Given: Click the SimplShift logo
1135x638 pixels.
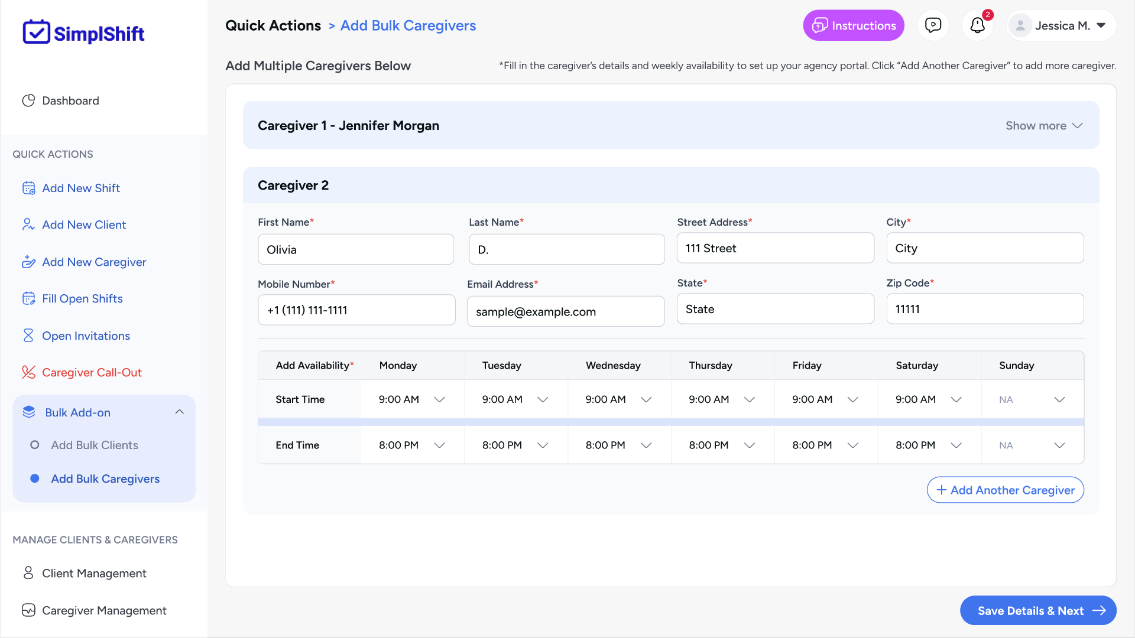Looking at the screenshot, I should [x=83, y=32].
